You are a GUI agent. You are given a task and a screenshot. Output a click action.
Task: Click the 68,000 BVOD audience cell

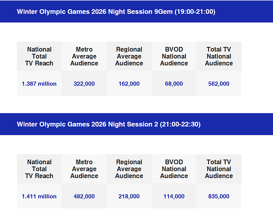(x=174, y=84)
